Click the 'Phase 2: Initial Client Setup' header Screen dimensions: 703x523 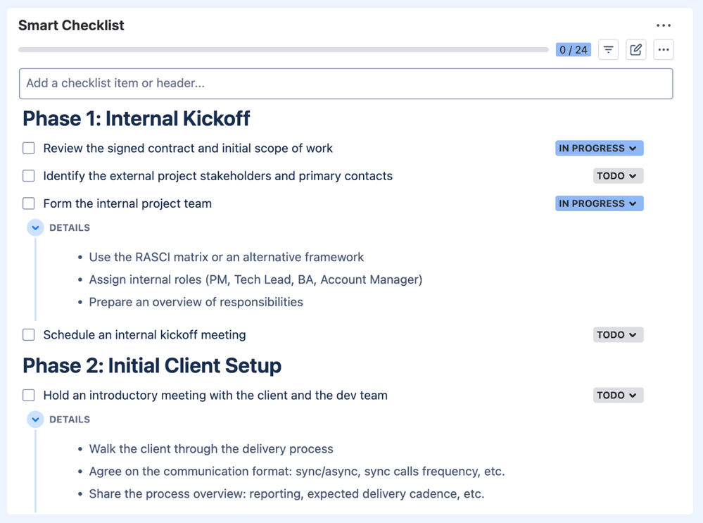(152, 365)
